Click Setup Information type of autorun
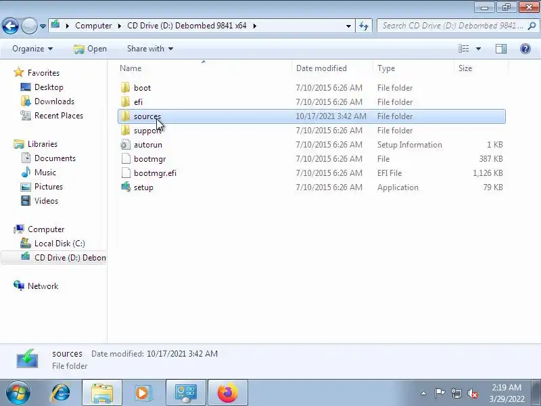The image size is (541, 406). [x=410, y=144]
